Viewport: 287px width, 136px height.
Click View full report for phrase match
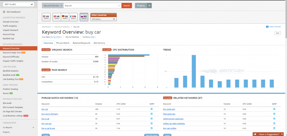[151, 135]
